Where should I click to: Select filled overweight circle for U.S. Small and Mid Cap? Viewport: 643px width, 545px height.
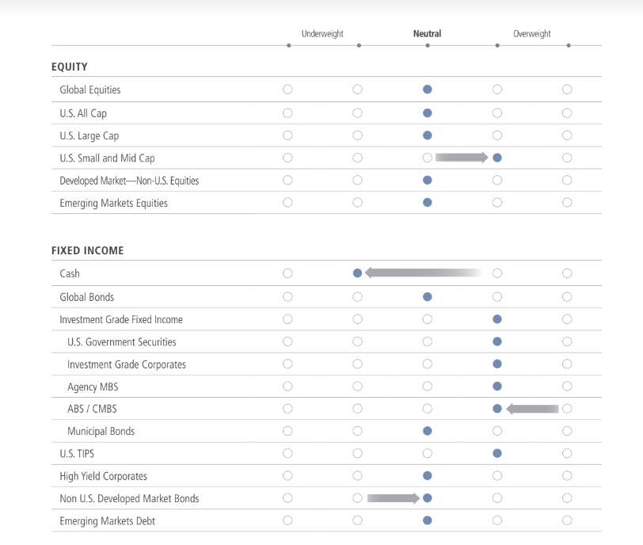click(x=497, y=158)
